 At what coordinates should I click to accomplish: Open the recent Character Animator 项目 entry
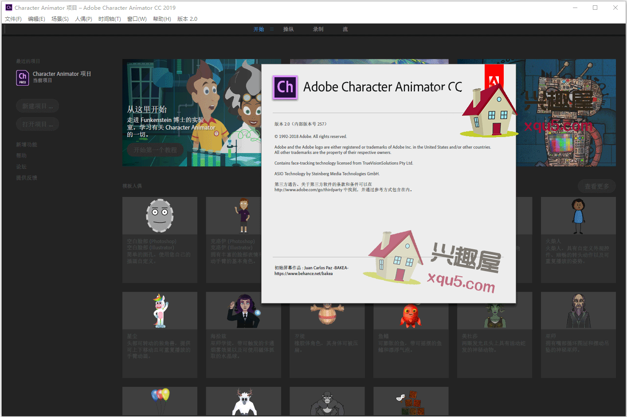[x=62, y=74]
